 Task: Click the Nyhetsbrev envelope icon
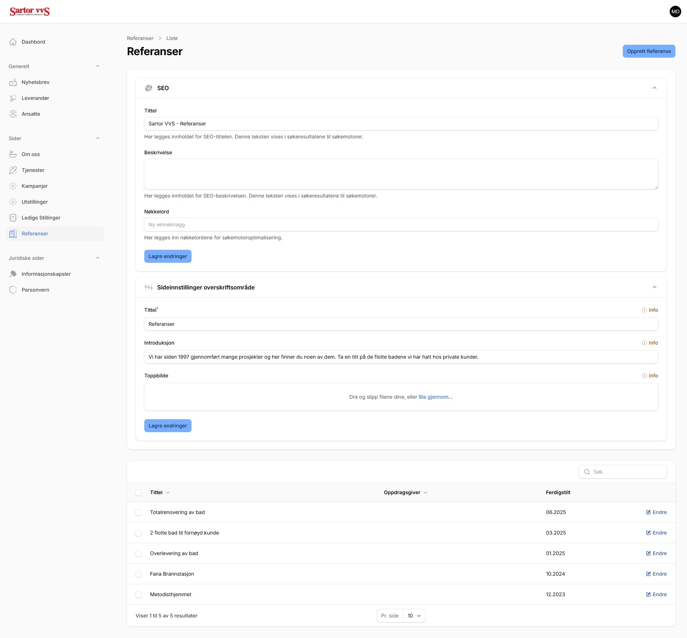click(13, 82)
